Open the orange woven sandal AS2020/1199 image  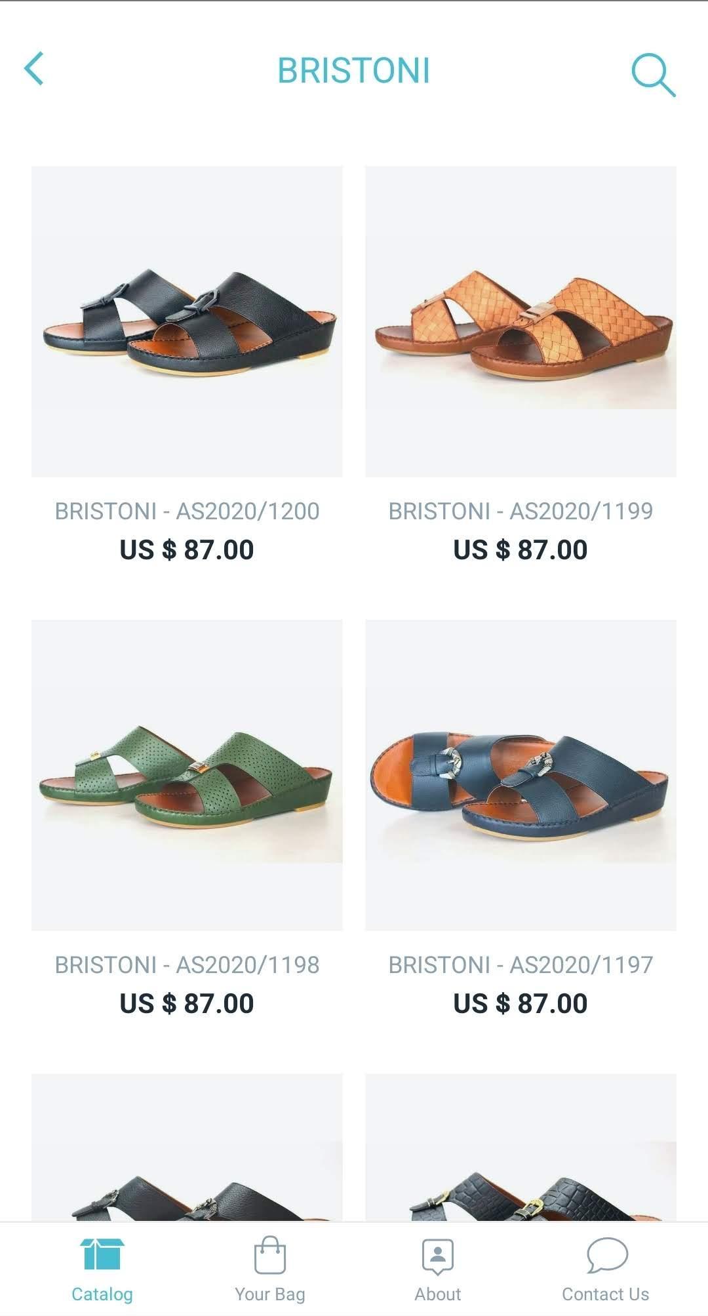click(x=521, y=321)
